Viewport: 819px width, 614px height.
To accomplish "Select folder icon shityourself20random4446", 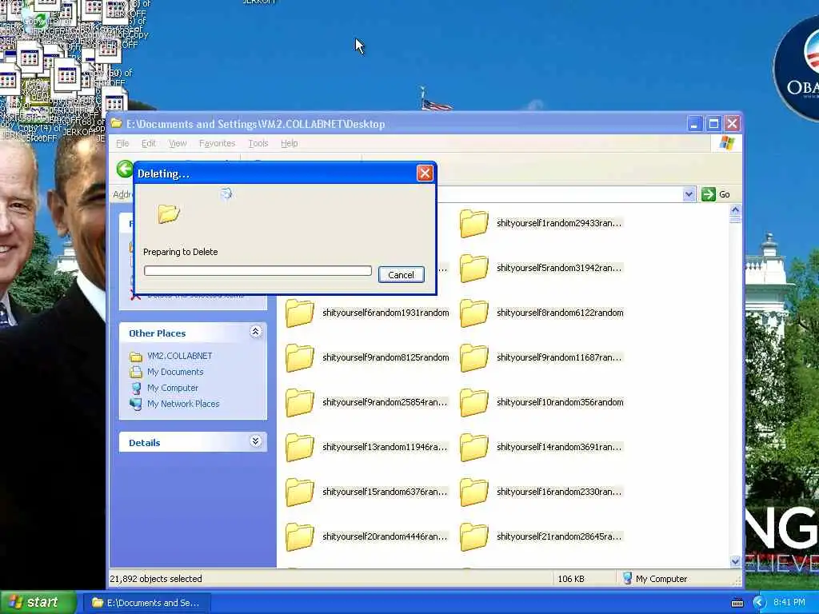I will coord(300,537).
